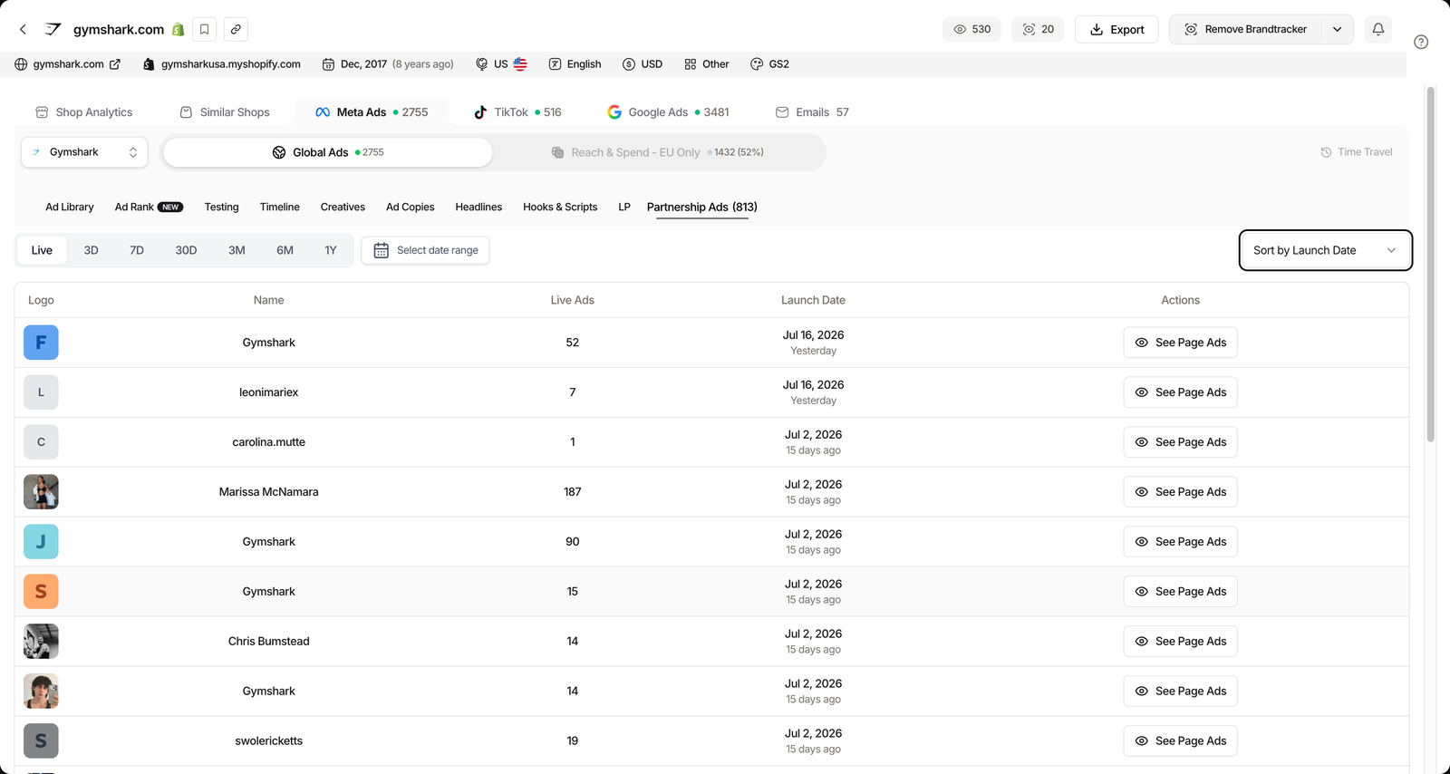Click the page vertical scrollbar
The height and width of the screenshot is (774, 1450).
tap(1430, 263)
